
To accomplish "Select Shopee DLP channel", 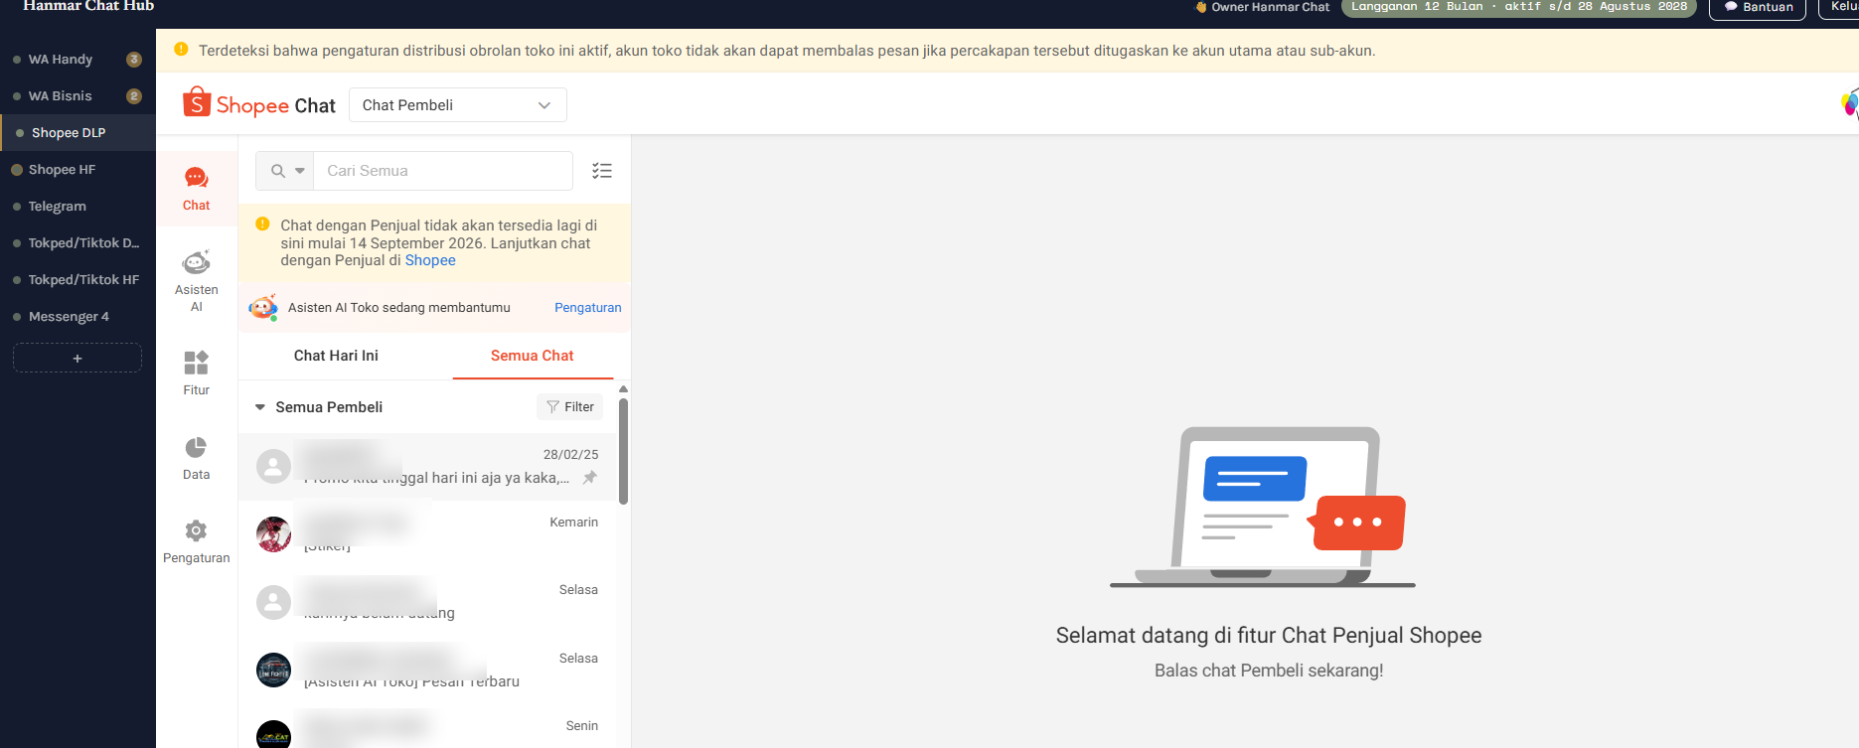I will click(77, 133).
